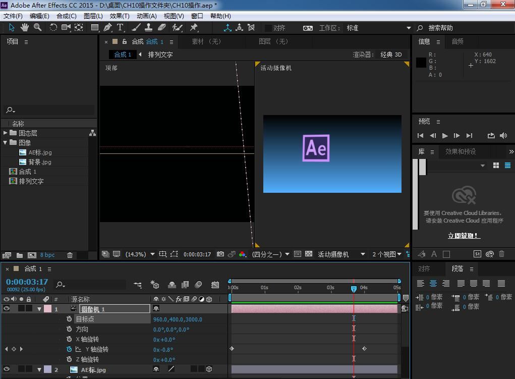Image resolution: width=515 pixels, height=379 pixels.
Task: Open the 2 个视图 layout dropdown
Action: (x=386, y=254)
